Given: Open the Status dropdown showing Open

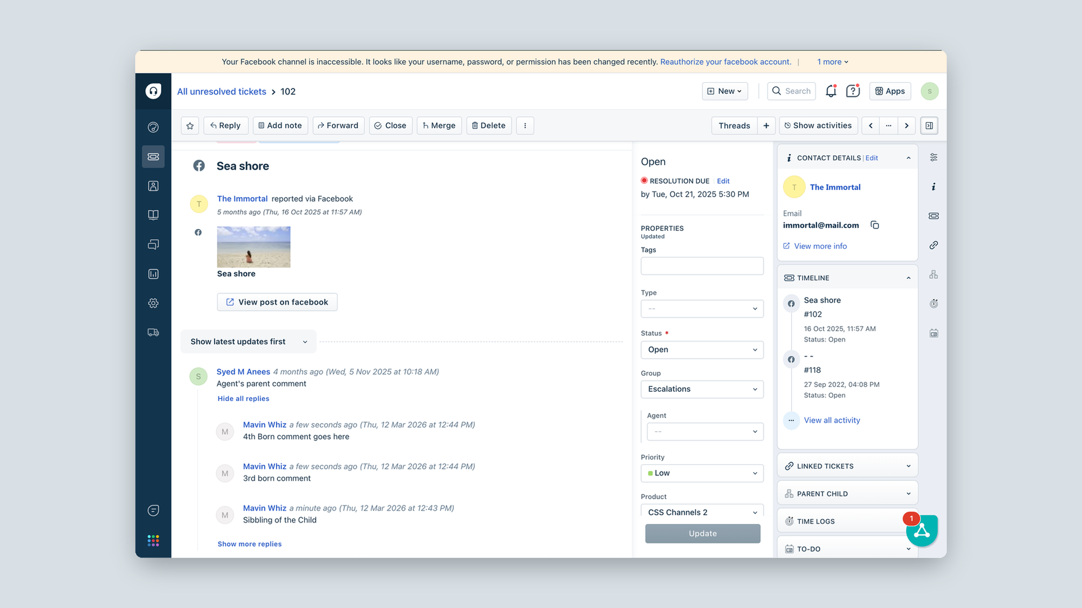Looking at the screenshot, I should pos(702,349).
